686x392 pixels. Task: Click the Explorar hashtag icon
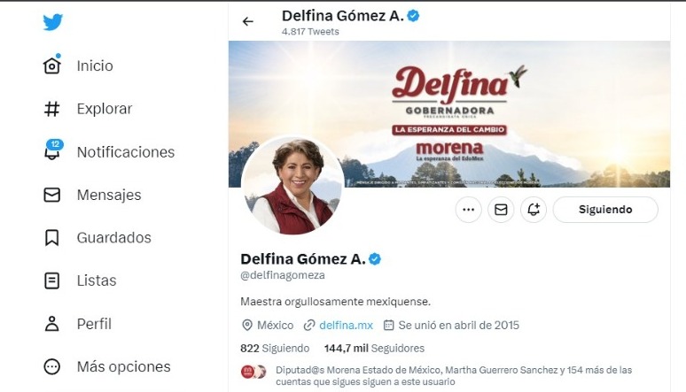coord(52,109)
